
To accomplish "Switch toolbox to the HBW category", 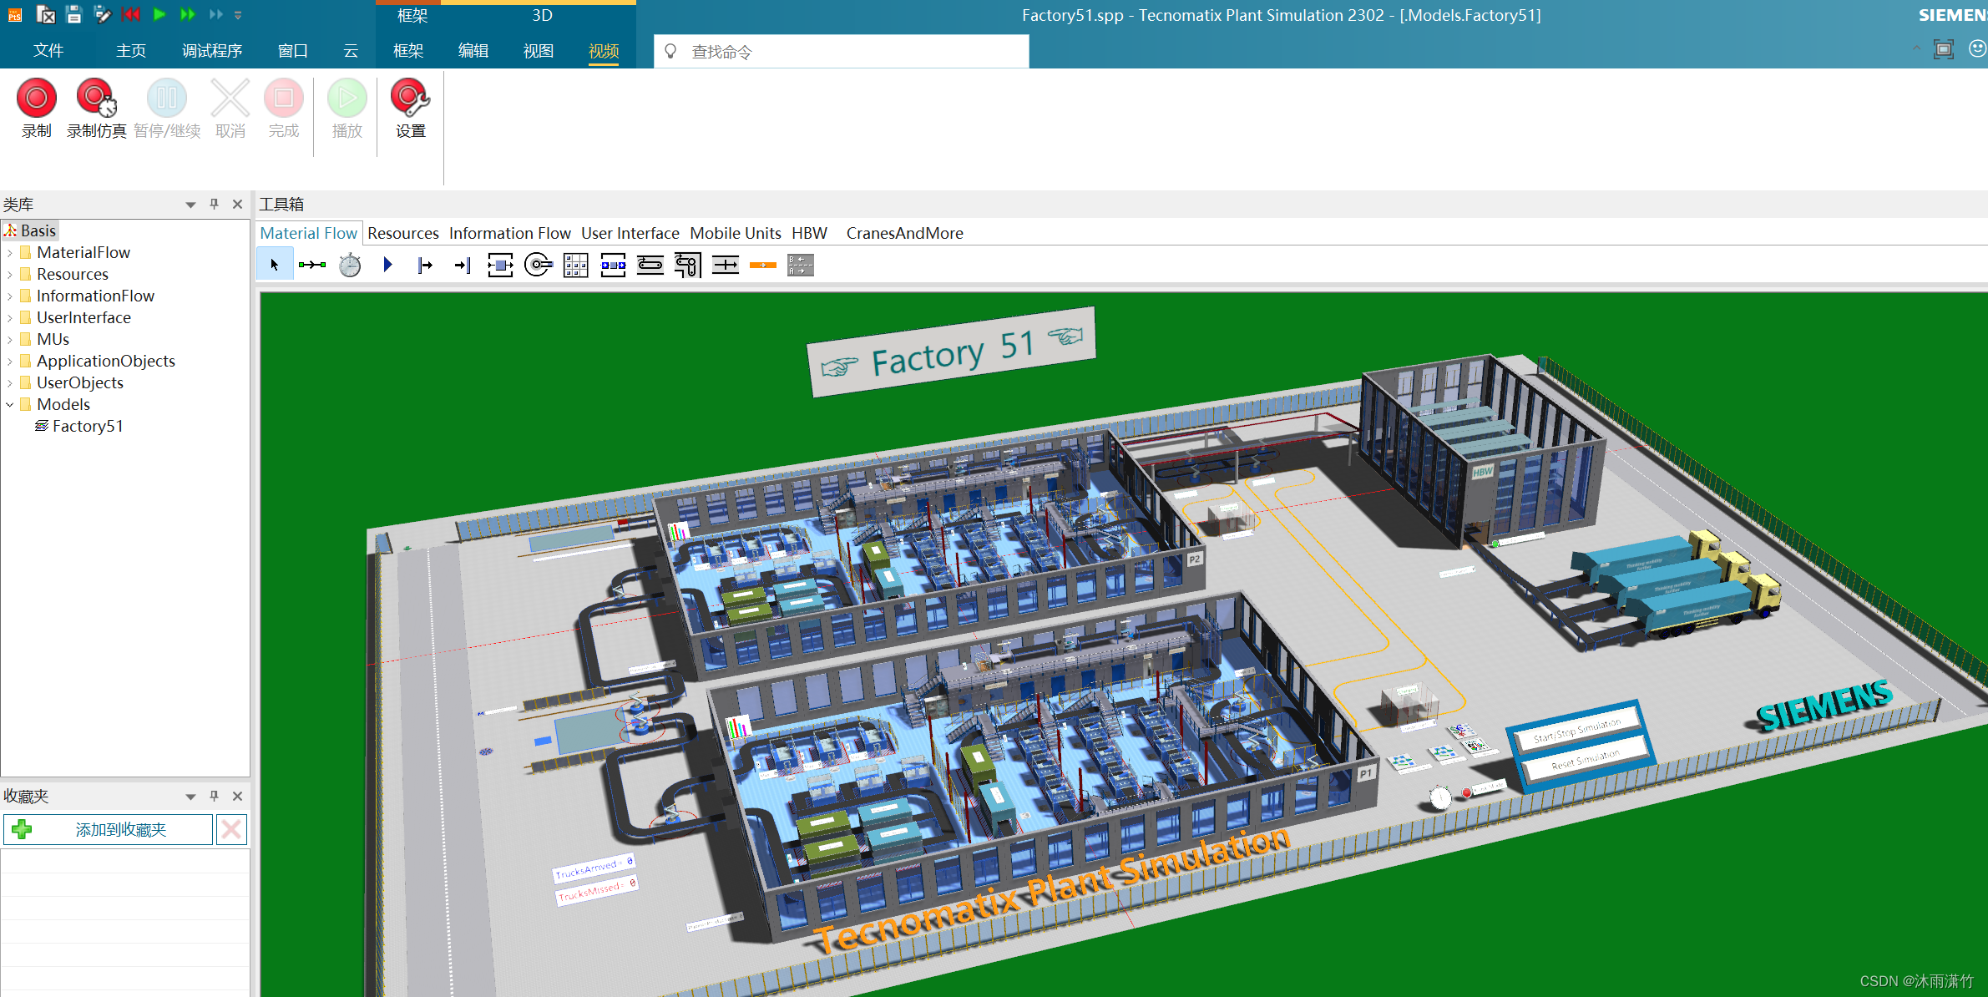I will pos(809,233).
